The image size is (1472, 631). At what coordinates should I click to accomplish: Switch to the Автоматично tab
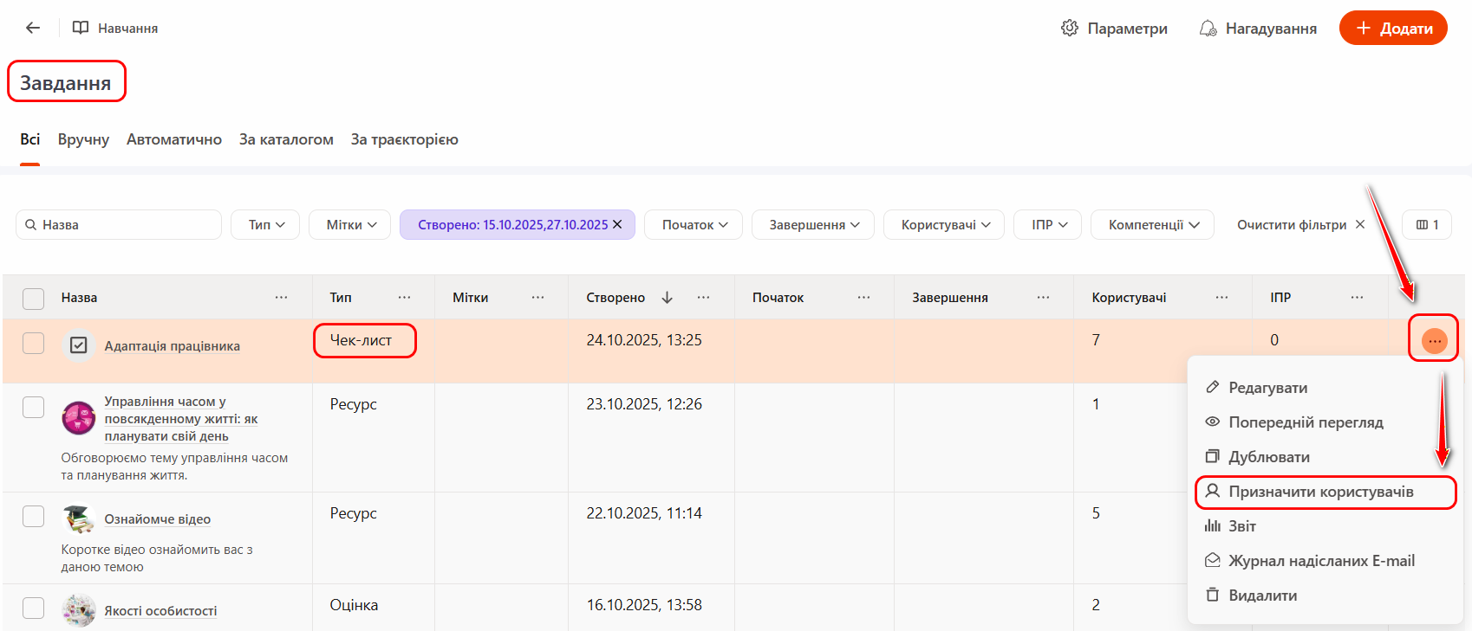click(x=173, y=139)
